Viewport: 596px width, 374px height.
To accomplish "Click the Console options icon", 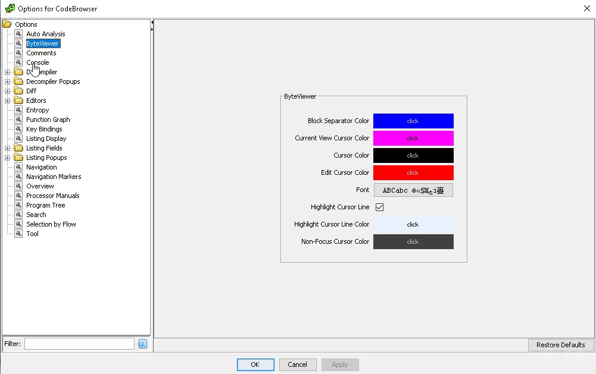I will pos(18,62).
